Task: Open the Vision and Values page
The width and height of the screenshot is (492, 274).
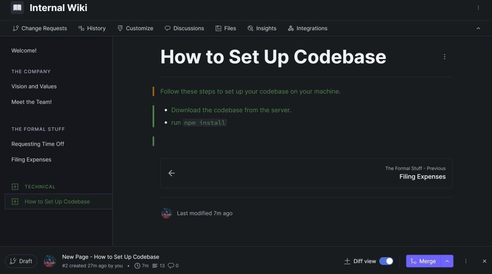Action: coord(34,86)
